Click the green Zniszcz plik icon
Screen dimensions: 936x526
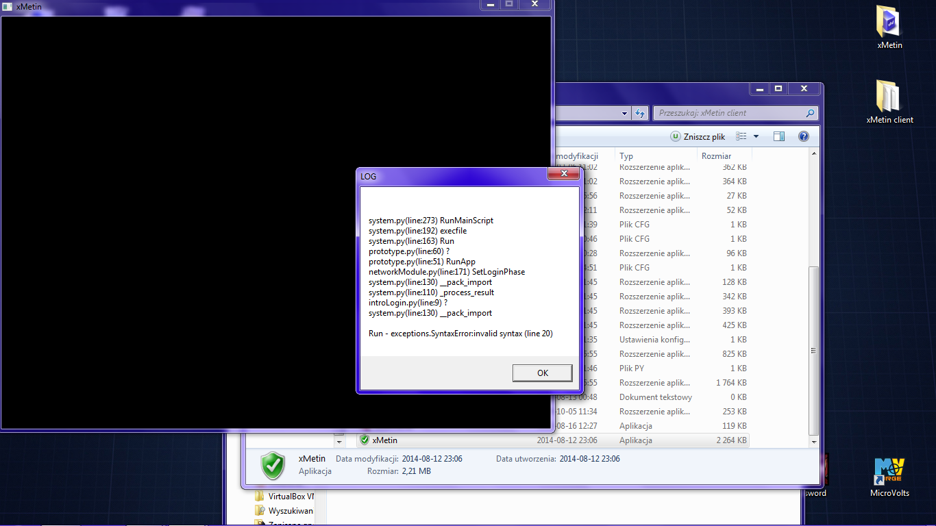pyautogui.click(x=676, y=136)
